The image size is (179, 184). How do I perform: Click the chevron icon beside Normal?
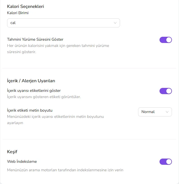[167, 112]
